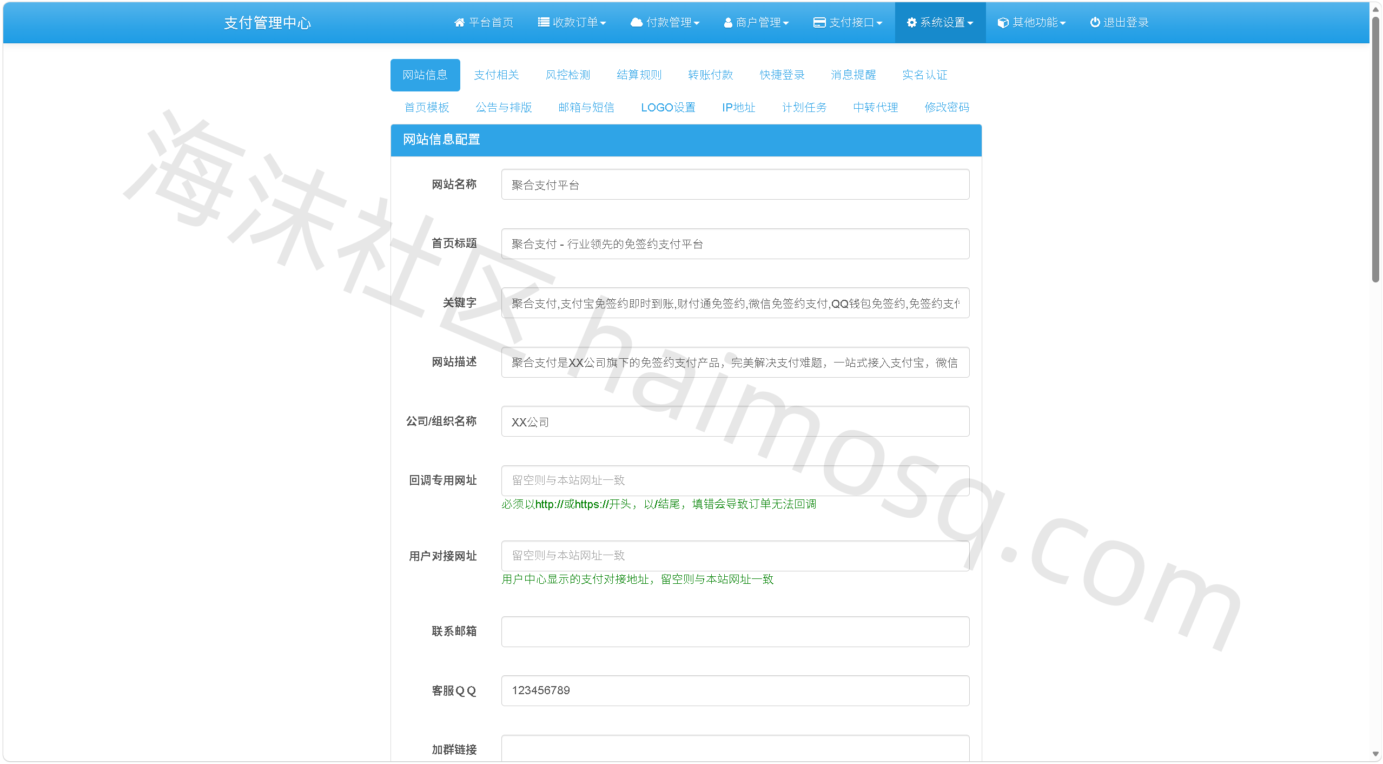
Task: Expand the 商户管理 dropdown menu
Action: (756, 22)
